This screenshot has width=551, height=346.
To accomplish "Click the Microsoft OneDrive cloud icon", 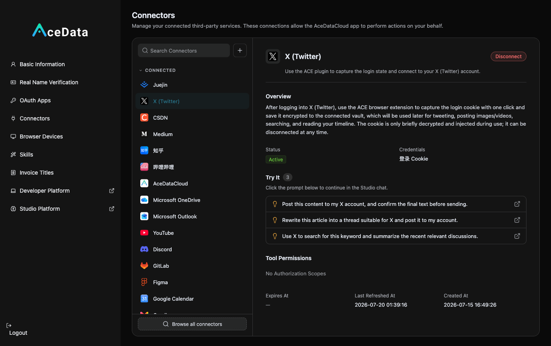I will tap(144, 200).
